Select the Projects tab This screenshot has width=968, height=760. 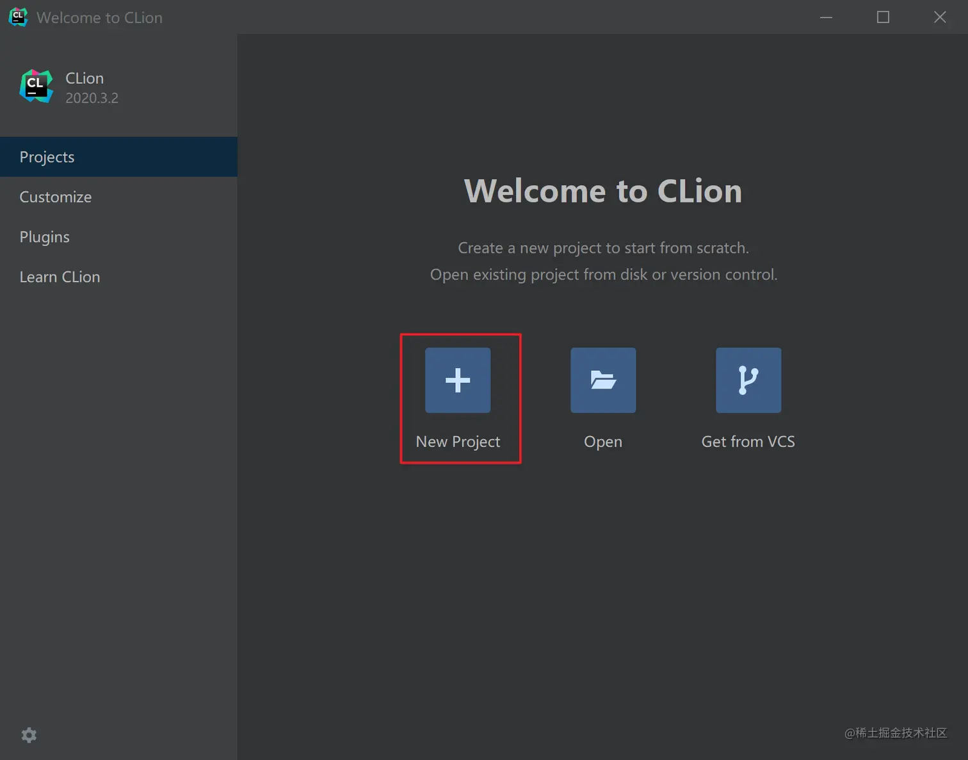(x=118, y=157)
